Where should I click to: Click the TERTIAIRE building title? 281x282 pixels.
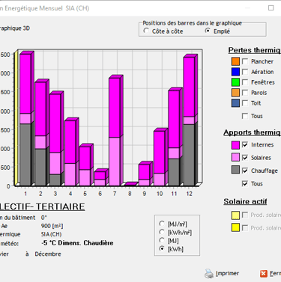pyautogui.click(x=60, y=206)
